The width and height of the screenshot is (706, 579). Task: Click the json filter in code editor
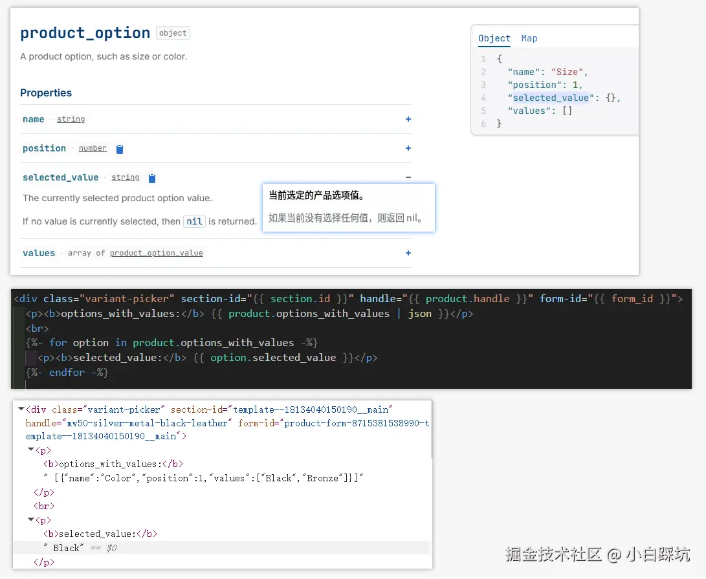(x=419, y=313)
